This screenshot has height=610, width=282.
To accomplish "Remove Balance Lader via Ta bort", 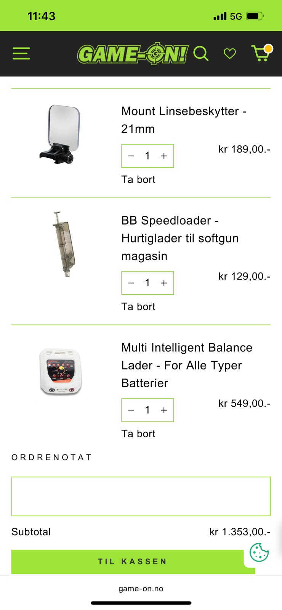I will pyautogui.click(x=138, y=434).
